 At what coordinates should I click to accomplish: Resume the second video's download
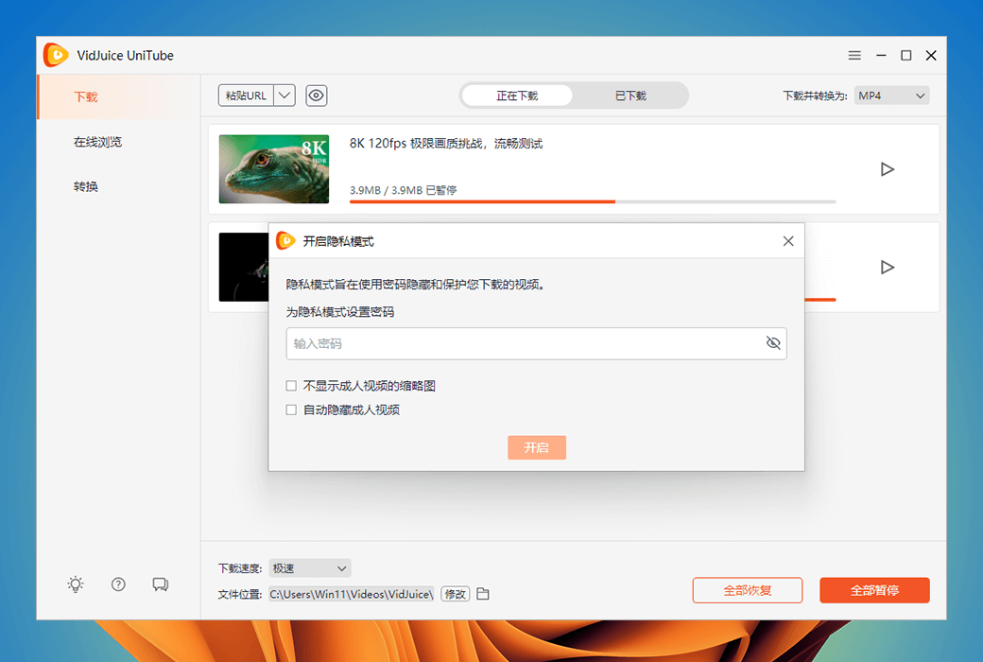pyautogui.click(x=888, y=268)
